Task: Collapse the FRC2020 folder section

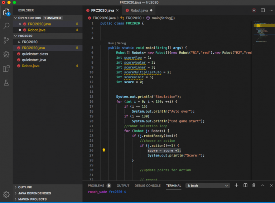Action: [15, 36]
